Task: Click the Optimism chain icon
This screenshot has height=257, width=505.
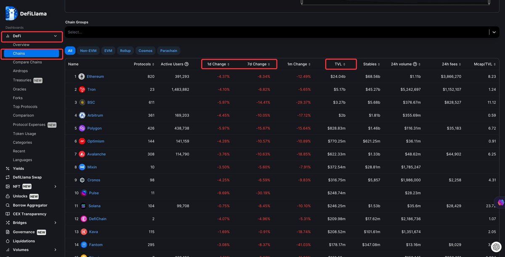Action: coord(82,141)
